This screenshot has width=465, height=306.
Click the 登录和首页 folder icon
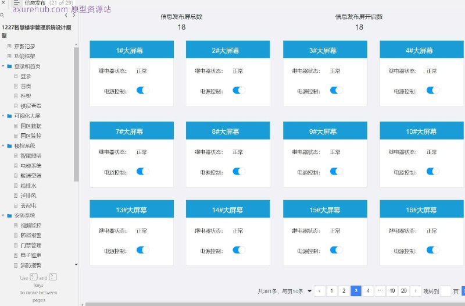click(x=9, y=66)
